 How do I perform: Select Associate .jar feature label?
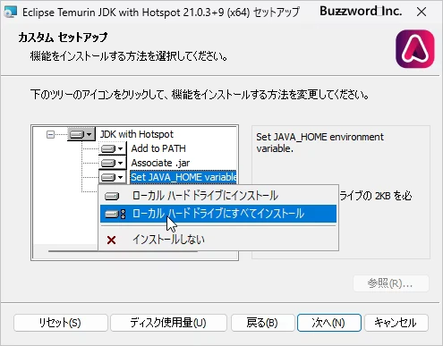coord(160,163)
